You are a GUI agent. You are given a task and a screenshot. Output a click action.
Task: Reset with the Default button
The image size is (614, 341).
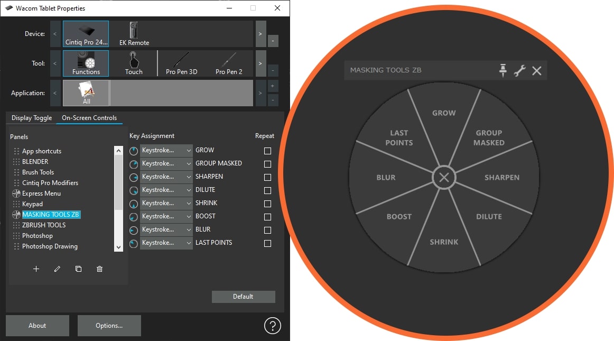coord(243,297)
